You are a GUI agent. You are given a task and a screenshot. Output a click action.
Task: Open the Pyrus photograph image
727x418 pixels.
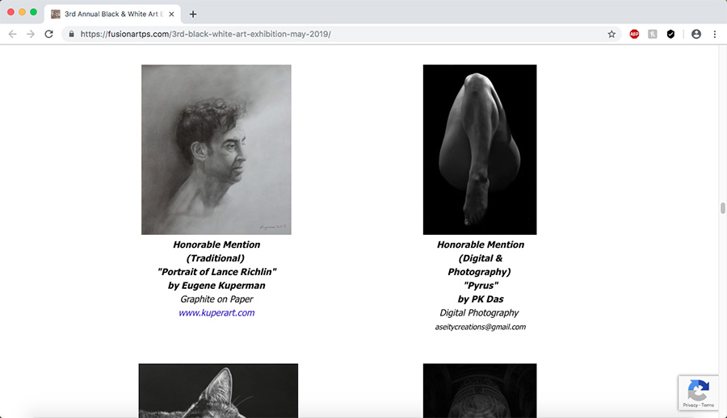point(480,149)
